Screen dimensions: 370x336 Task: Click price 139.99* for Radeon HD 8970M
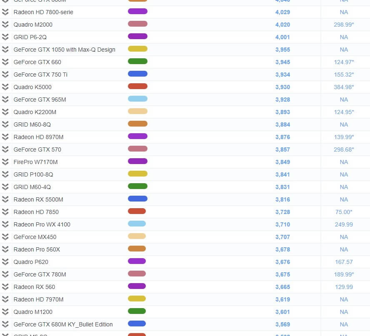point(344,137)
